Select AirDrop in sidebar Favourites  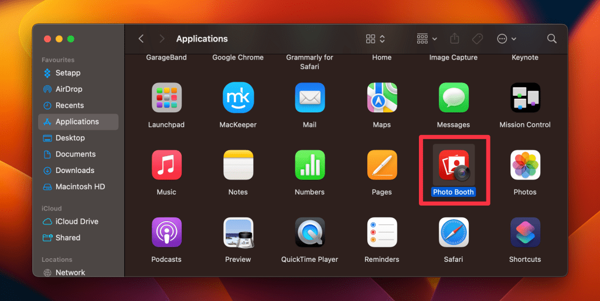(x=69, y=89)
